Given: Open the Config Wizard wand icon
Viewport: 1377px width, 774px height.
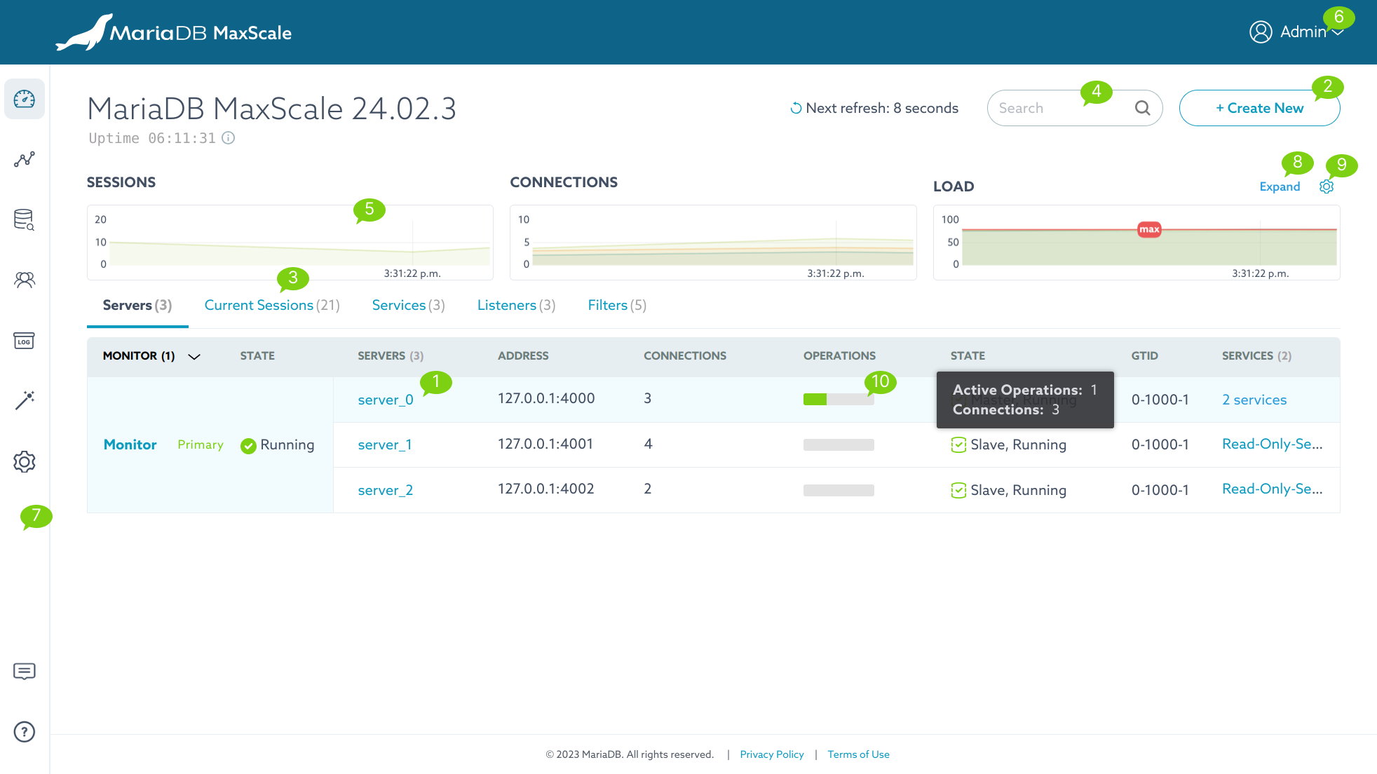Looking at the screenshot, I should point(25,400).
